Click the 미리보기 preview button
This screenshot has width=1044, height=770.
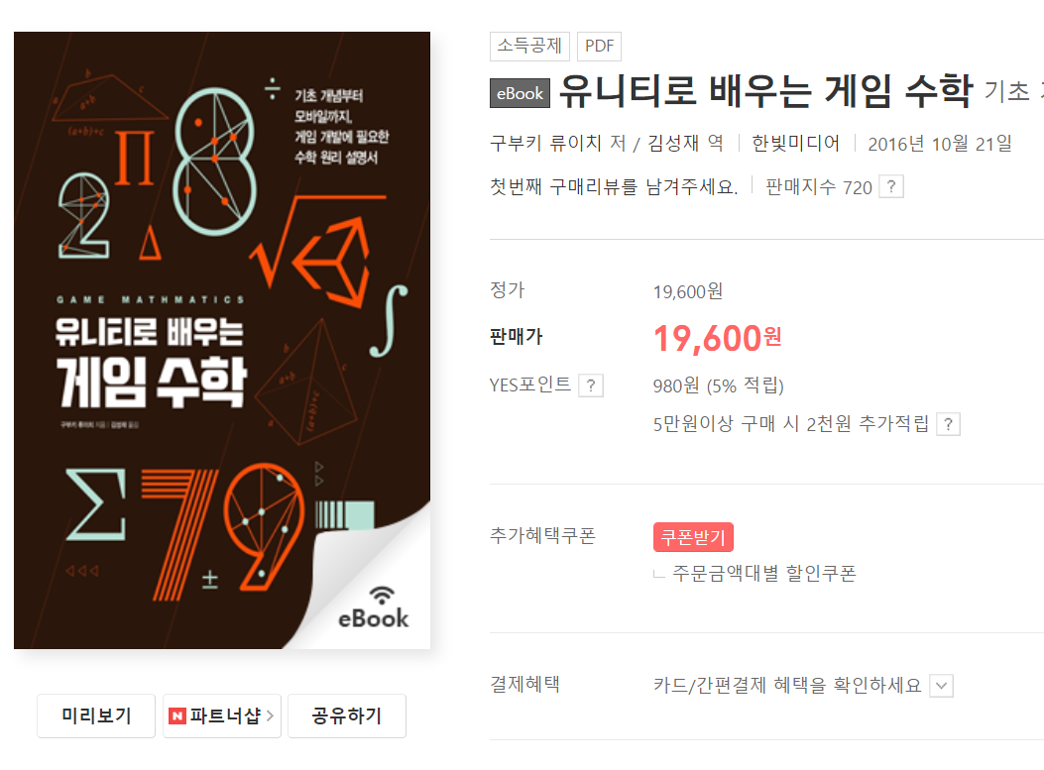click(x=96, y=716)
